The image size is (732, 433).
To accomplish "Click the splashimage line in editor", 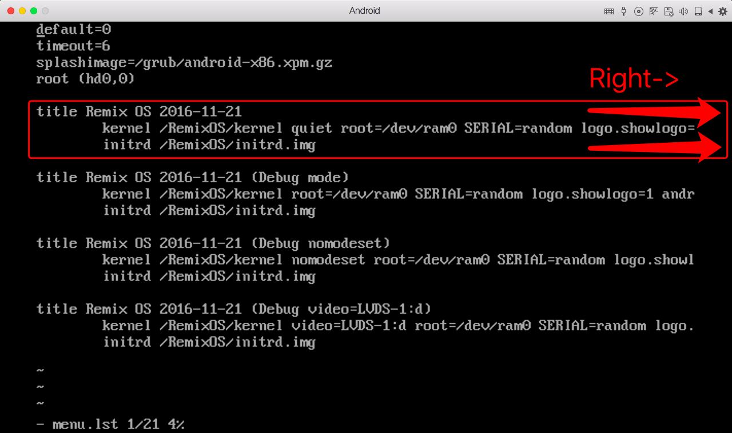I will (184, 62).
